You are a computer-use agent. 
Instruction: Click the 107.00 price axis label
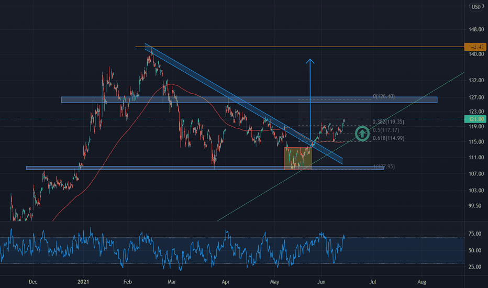pyautogui.click(x=476, y=174)
